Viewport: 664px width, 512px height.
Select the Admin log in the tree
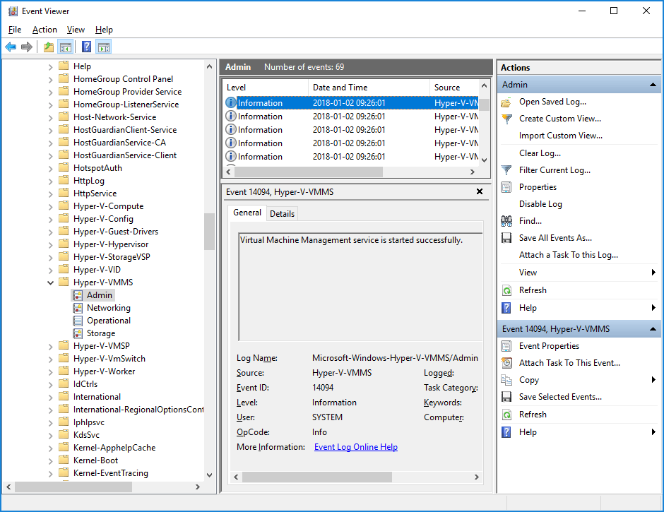pos(100,295)
